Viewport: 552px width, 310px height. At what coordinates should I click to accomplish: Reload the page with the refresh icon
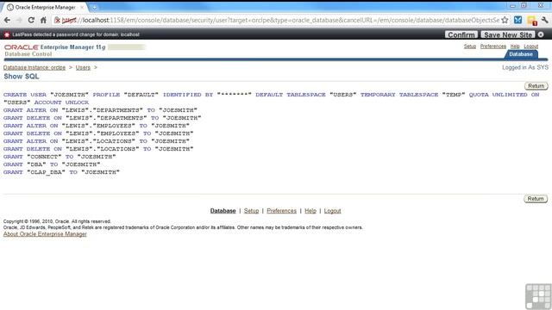(31, 20)
